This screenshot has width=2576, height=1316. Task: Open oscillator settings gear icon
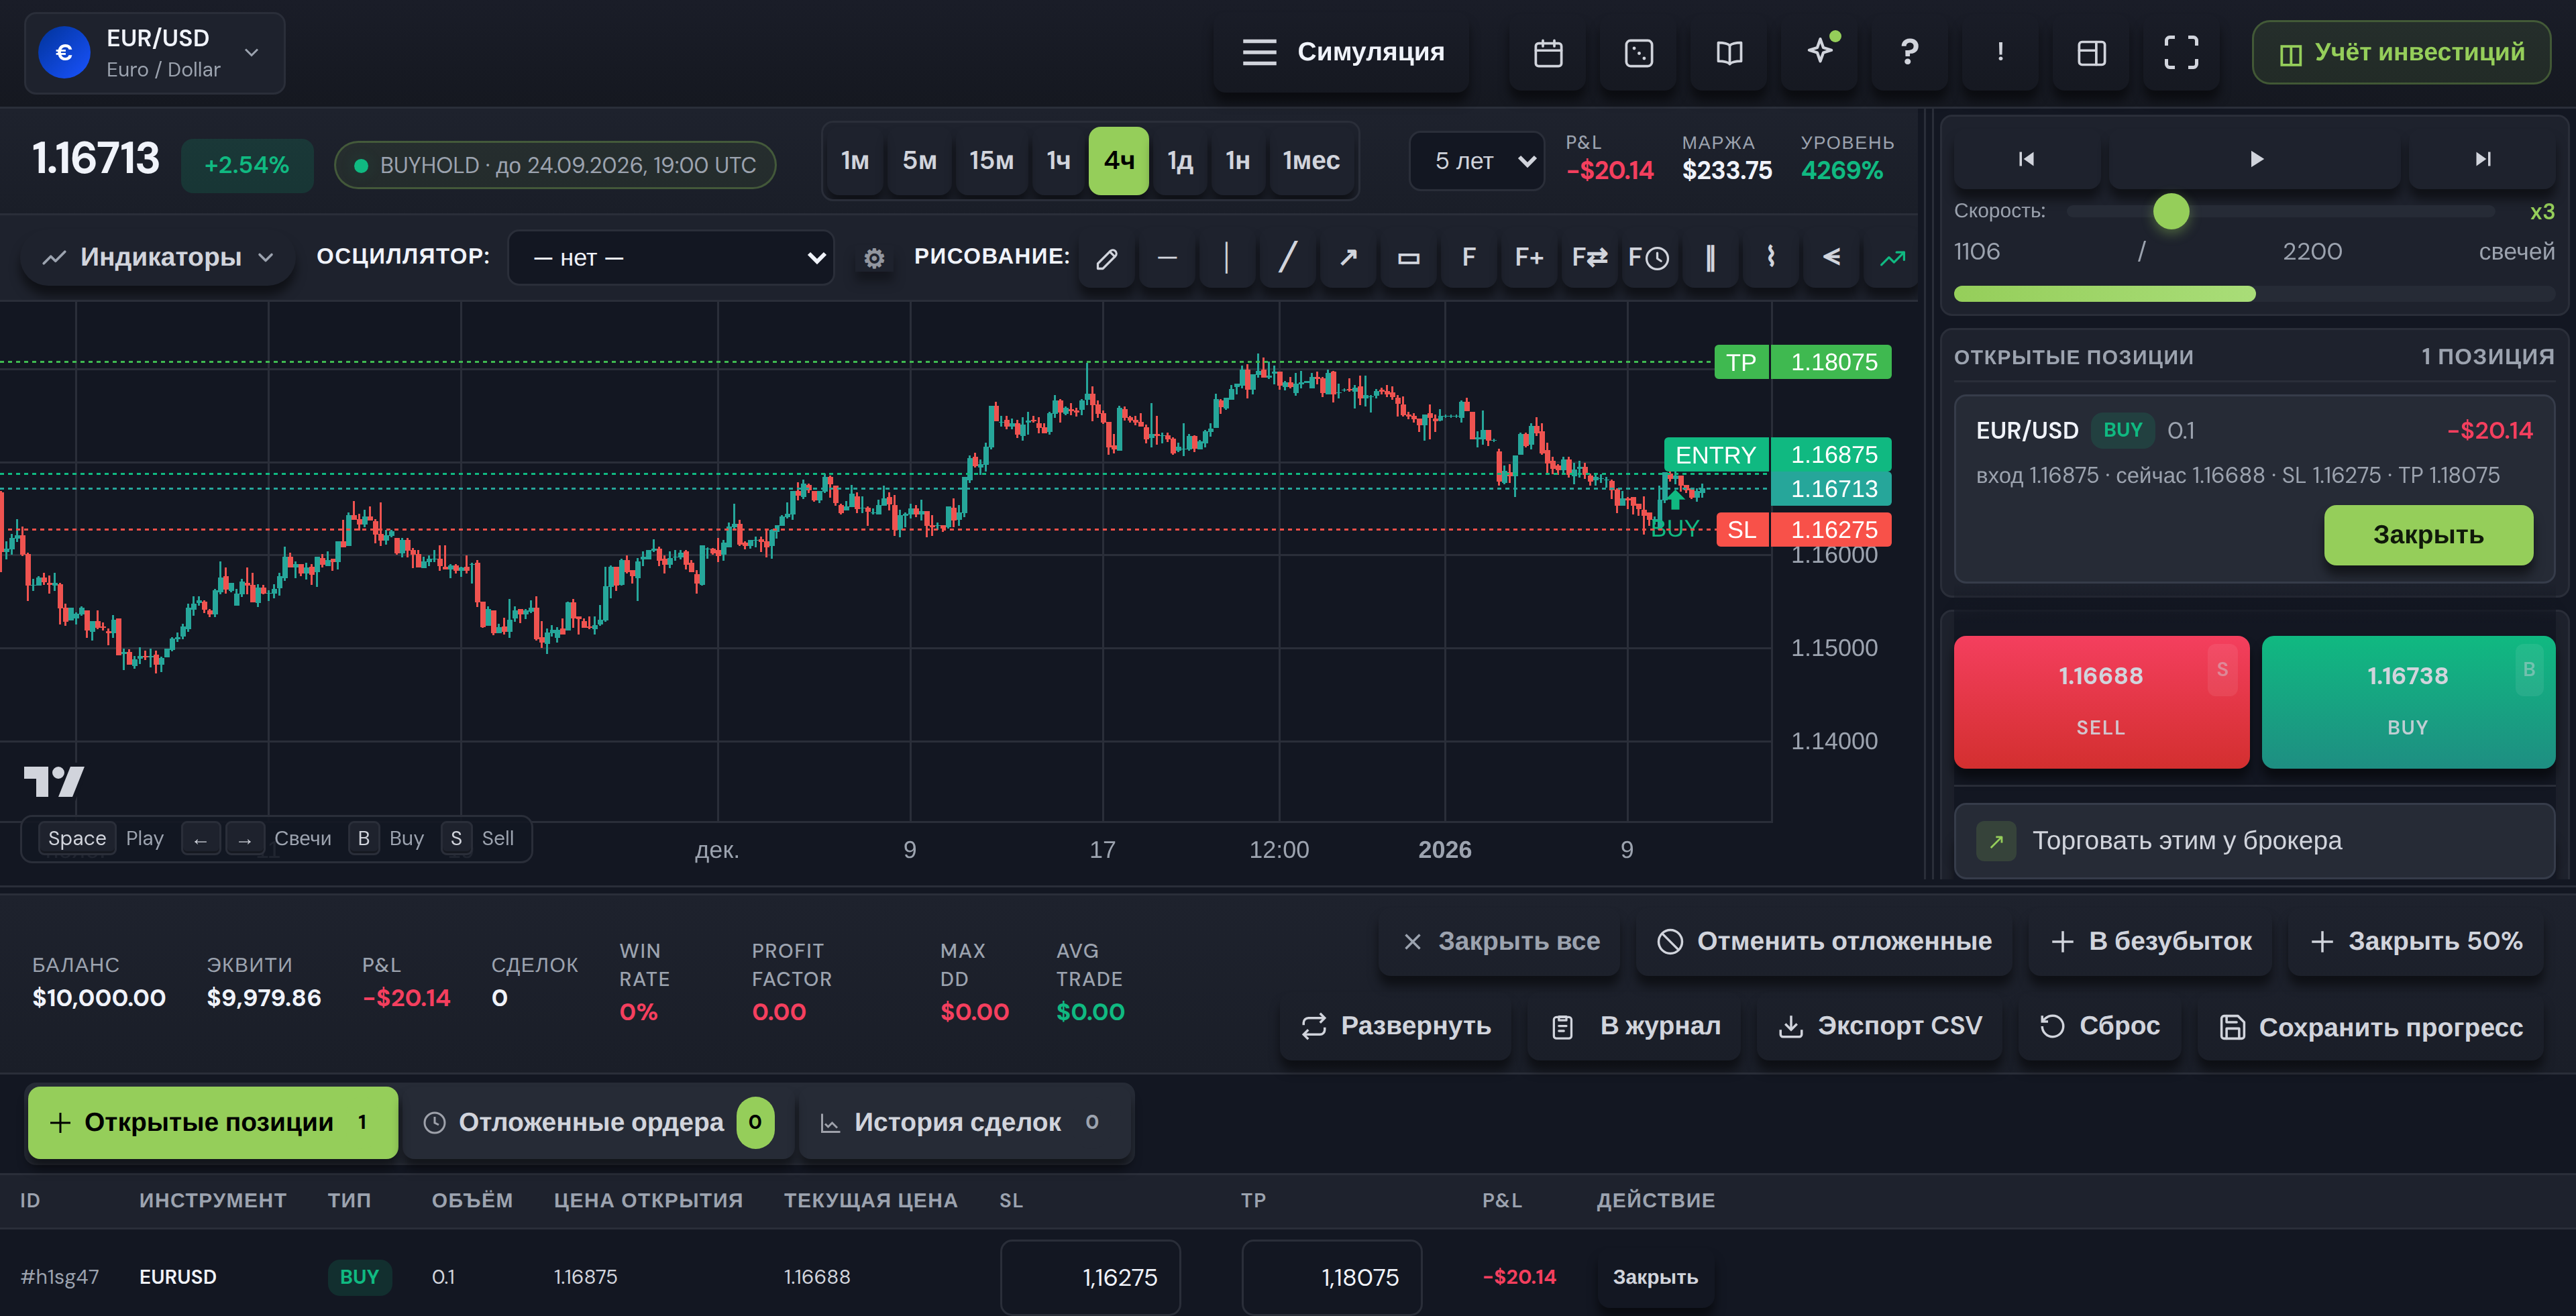tap(874, 258)
